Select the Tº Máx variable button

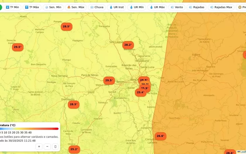pos(32,7)
